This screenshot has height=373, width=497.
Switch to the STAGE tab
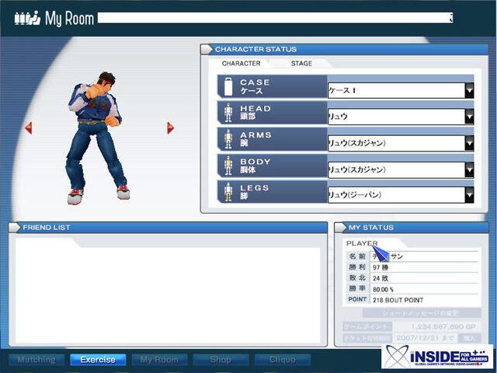(x=301, y=64)
